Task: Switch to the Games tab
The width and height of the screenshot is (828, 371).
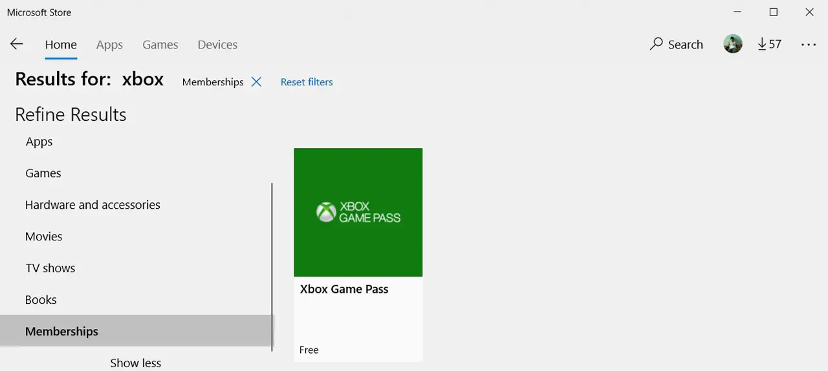Action: pos(160,45)
